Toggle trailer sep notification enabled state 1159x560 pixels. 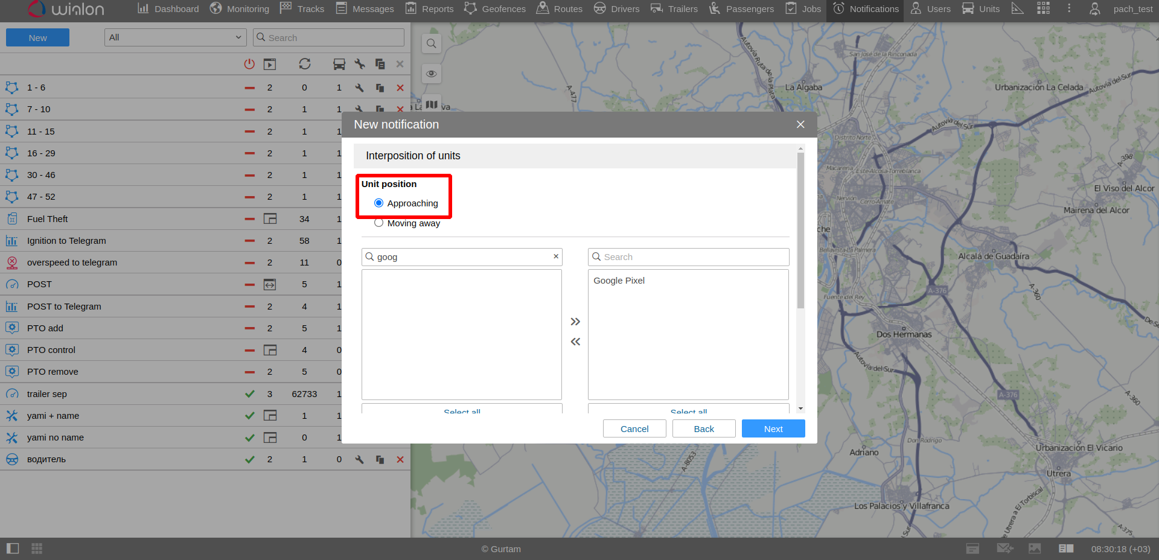[x=249, y=394]
